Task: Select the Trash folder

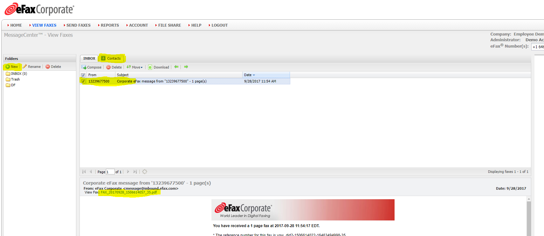Action: pos(15,79)
